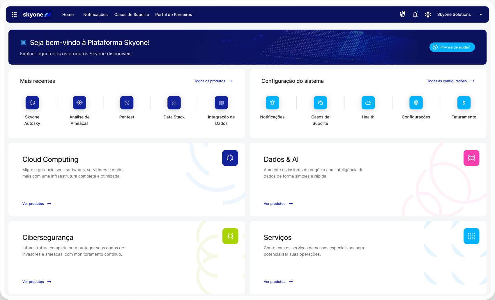Open the apps grid launcher icon

14,15
